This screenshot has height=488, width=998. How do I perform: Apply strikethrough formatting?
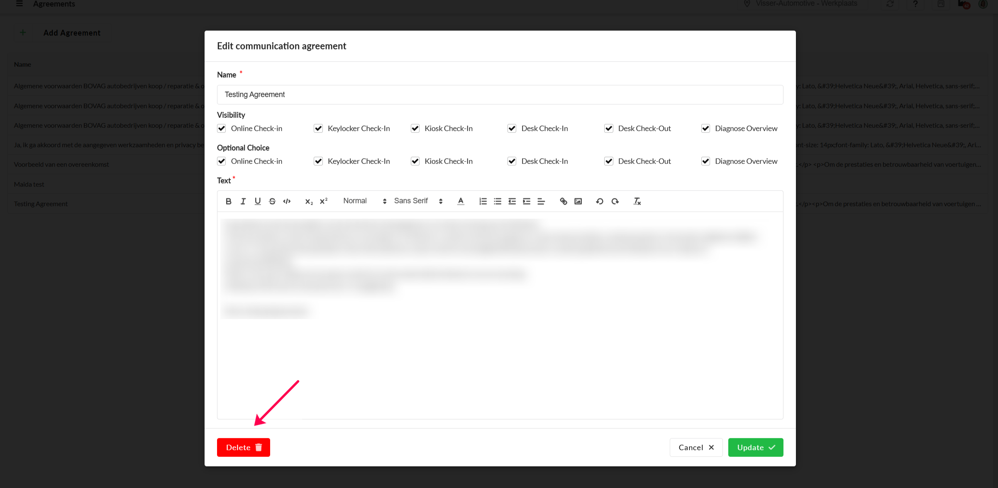272,201
